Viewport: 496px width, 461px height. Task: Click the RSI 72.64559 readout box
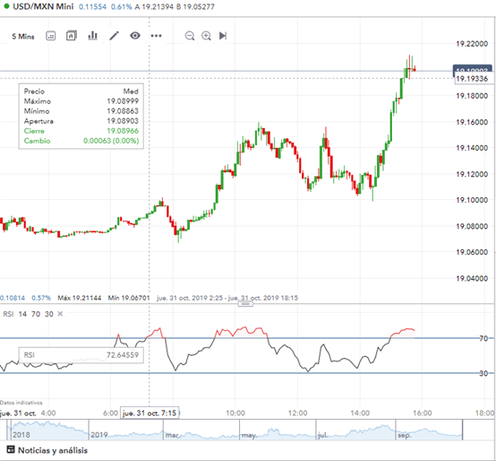tap(81, 355)
